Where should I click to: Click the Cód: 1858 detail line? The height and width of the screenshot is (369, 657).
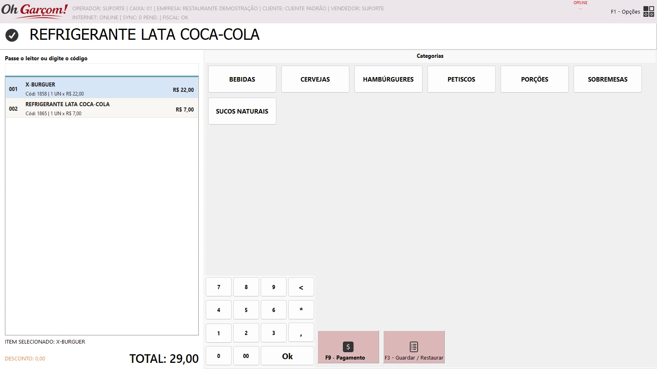55,94
